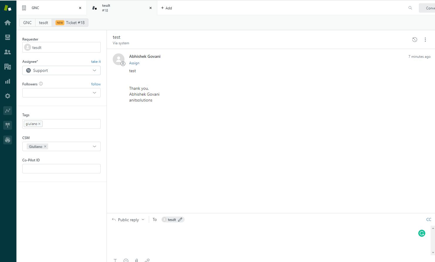
Task: Open Reporting bar chart icon
Action: tap(8, 81)
